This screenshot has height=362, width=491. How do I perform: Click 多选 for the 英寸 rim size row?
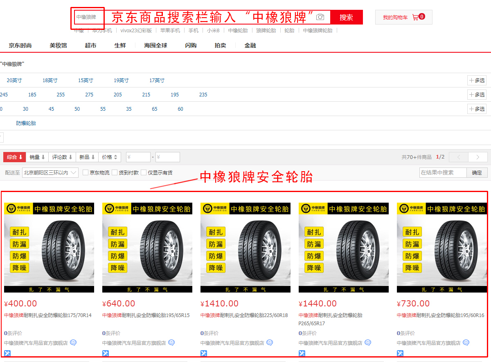tap(477, 80)
